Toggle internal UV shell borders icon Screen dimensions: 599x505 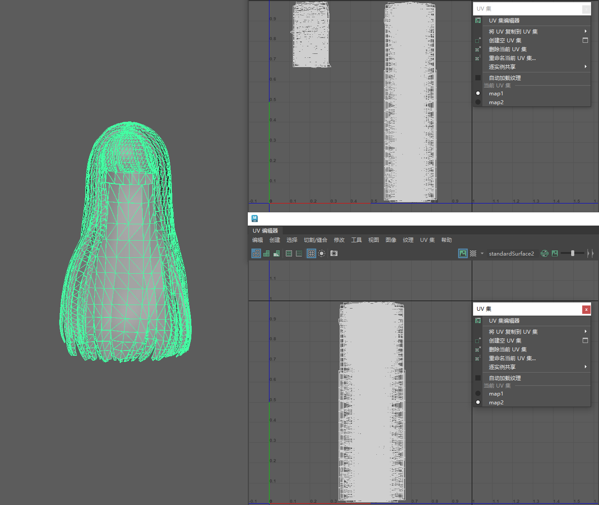pyautogui.click(x=299, y=253)
